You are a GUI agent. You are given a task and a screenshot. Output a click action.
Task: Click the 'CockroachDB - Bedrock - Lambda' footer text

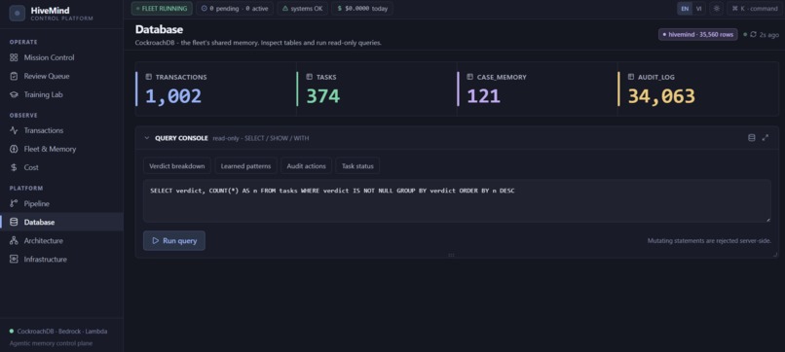pyautogui.click(x=62, y=332)
